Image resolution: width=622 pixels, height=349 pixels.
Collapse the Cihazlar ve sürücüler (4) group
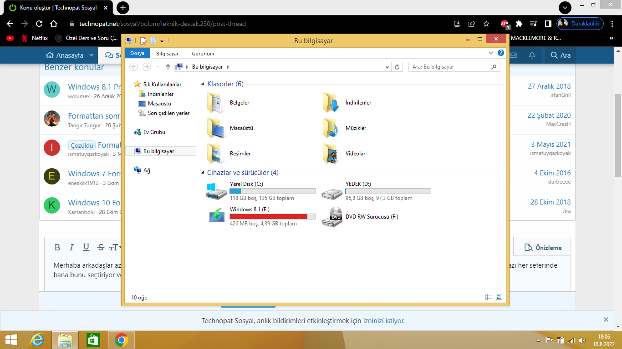(203, 173)
